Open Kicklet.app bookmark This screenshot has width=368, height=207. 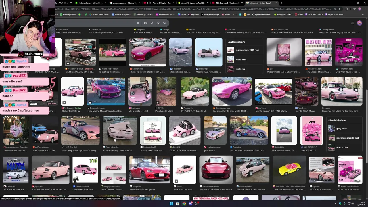(143, 14)
